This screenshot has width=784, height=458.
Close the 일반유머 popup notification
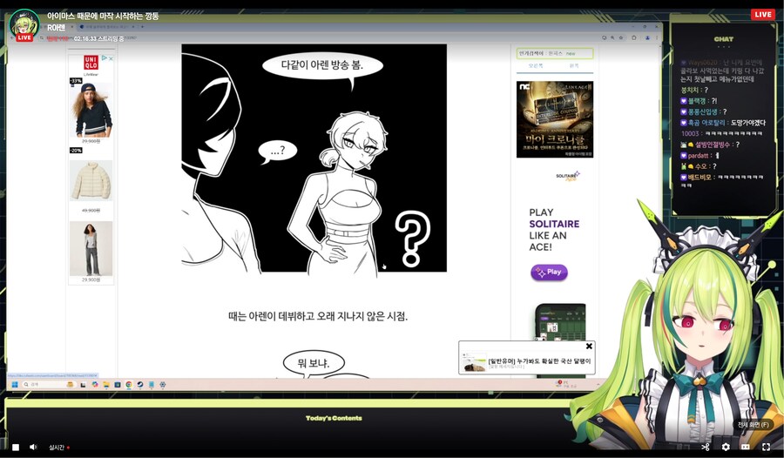(x=589, y=346)
